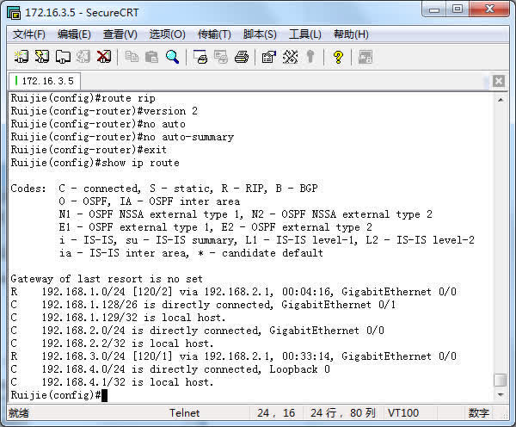Open the 帮助(H) menu
The height and width of the screenshot is (427, 516).
[351, 34]
